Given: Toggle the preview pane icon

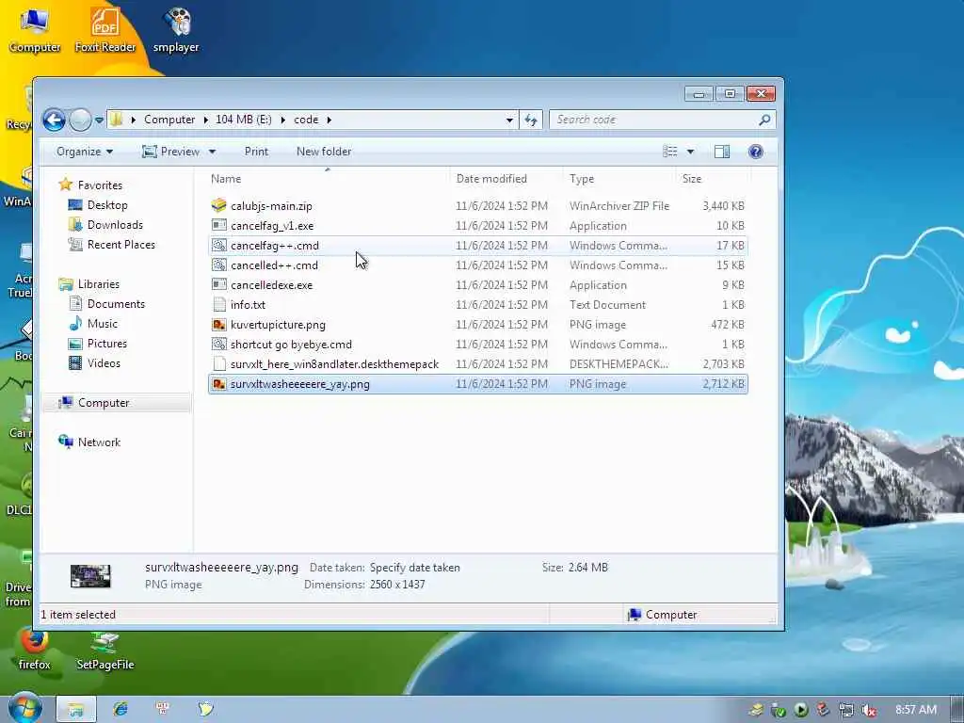Looking at the screenshot, I should 722,152.
